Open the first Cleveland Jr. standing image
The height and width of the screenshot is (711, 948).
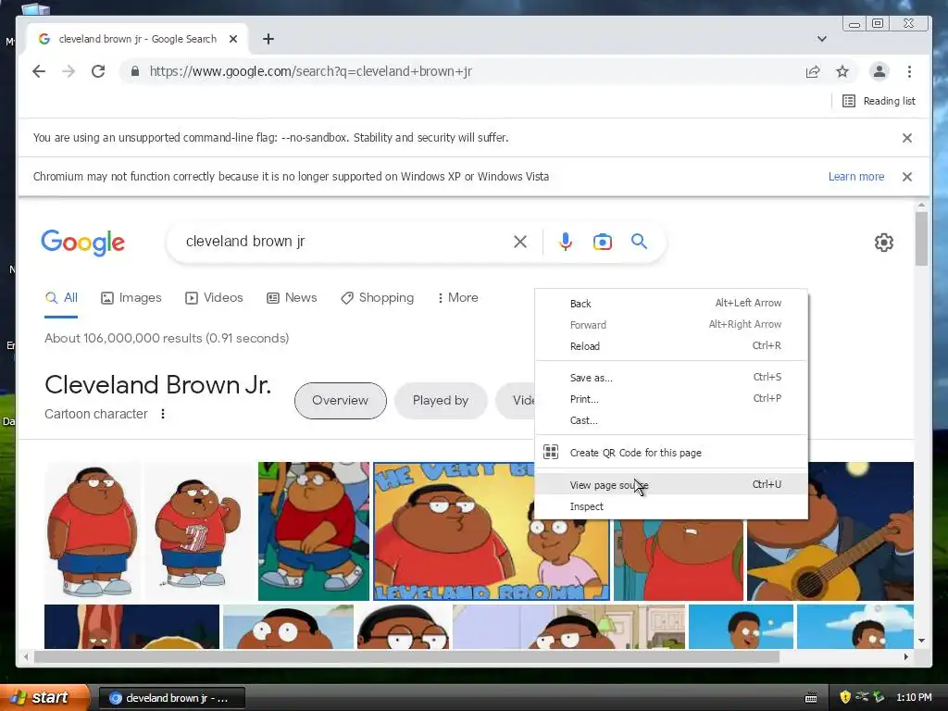click(x=92, y=531)
